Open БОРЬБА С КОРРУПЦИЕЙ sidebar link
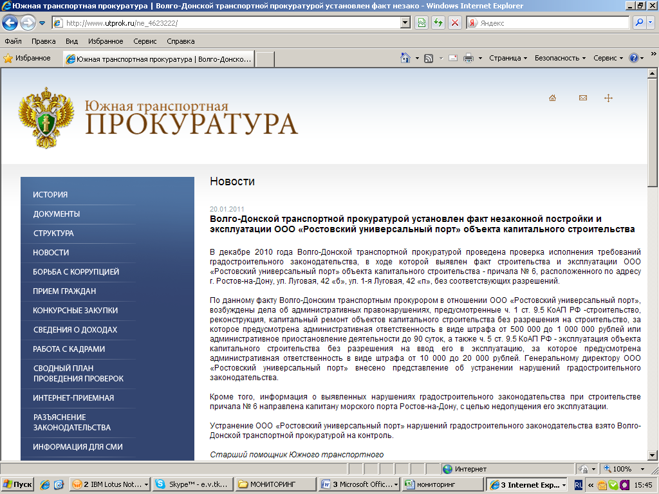This screenshot has width=659, height=494. pyautogui.click(x=76, y=272)
